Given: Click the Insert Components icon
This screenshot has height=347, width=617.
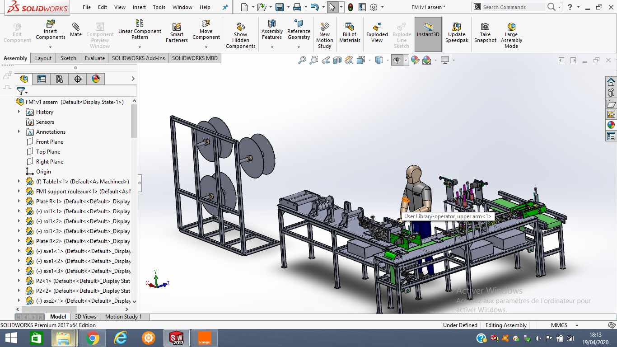Looking at the screenshot, I should [x=51, y=23].
